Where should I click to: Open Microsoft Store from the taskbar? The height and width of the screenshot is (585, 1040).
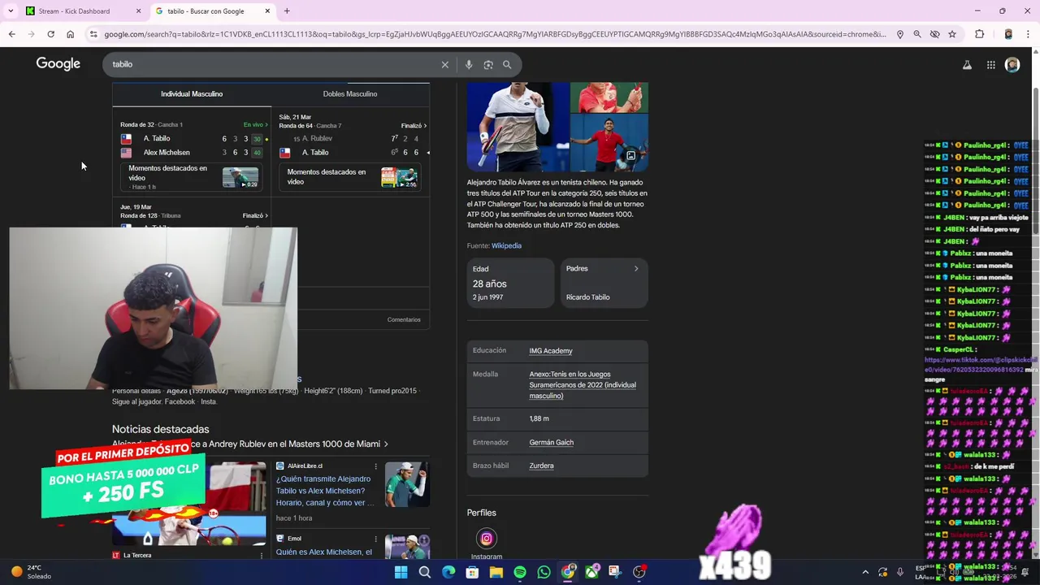pos(472,572)
